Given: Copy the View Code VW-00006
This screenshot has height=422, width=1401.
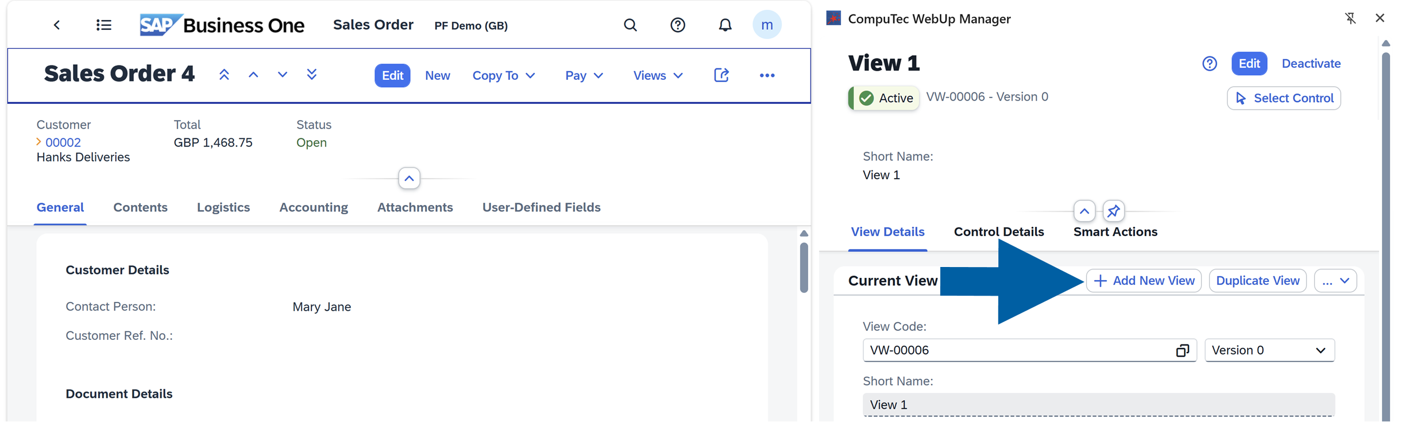Looking at the screenshot, I should (1182, 350).
